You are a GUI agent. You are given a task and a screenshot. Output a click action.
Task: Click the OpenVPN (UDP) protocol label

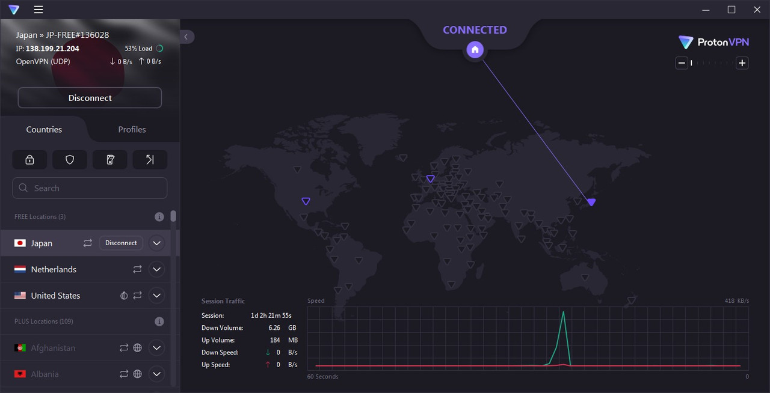[43, 61]
